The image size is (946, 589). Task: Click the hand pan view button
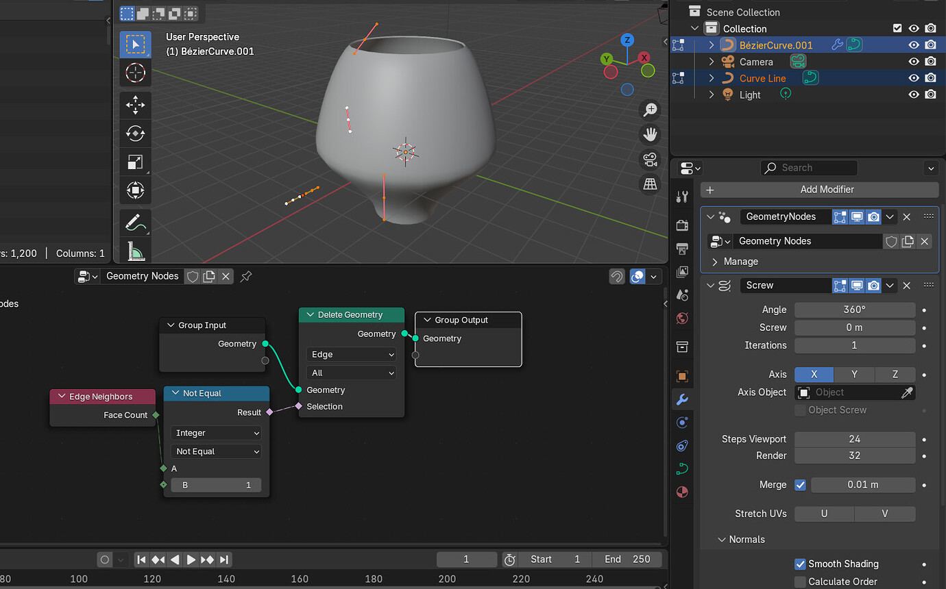(x=650, y=134)
